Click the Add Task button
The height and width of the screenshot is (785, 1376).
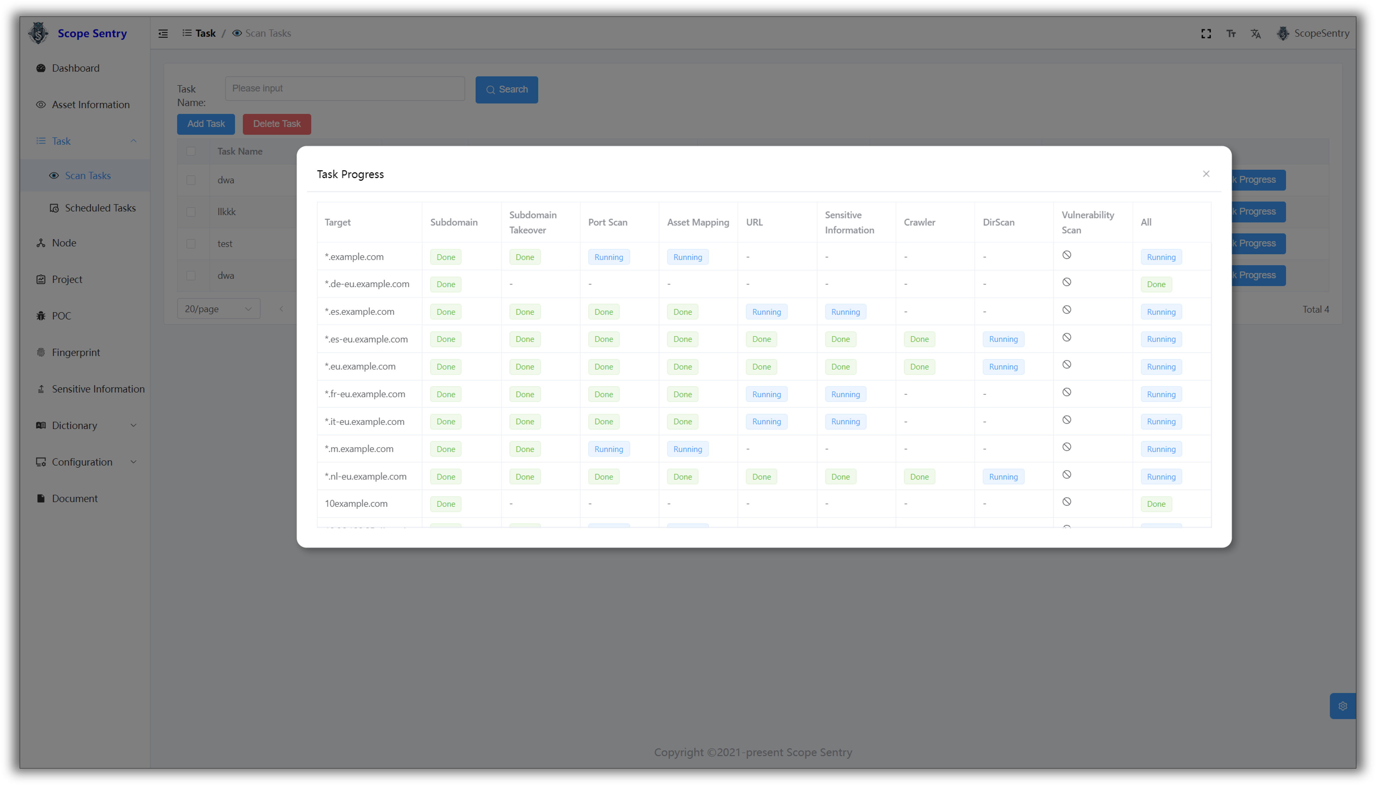pyautogui.click(x=206, y=124)
